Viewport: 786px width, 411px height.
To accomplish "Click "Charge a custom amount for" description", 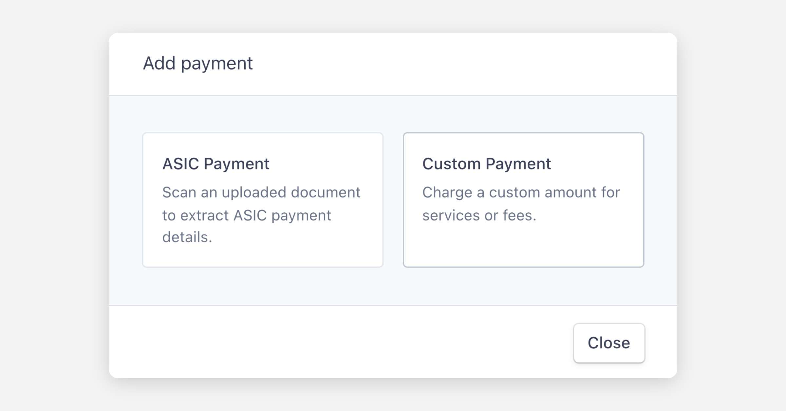I will point(521,192).
